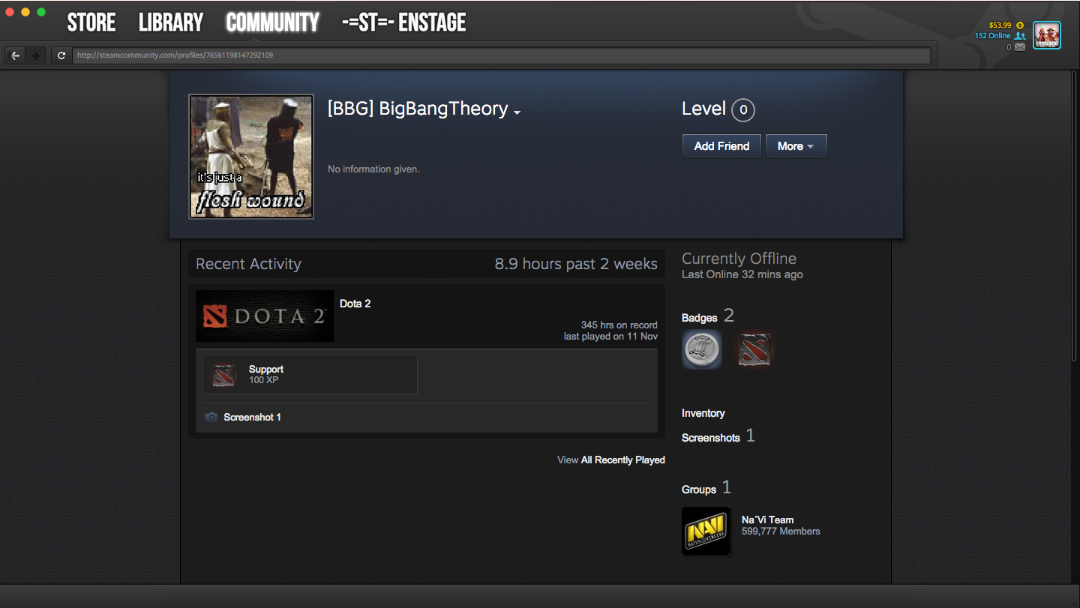Open the LIBRARY menu
Image resolution: width=1080 pixels, height=608 pixels.
coord(171,22)
